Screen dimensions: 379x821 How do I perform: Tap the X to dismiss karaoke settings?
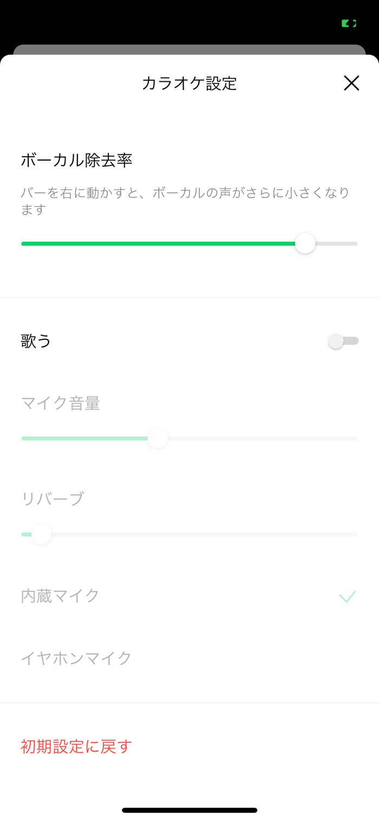351,83
